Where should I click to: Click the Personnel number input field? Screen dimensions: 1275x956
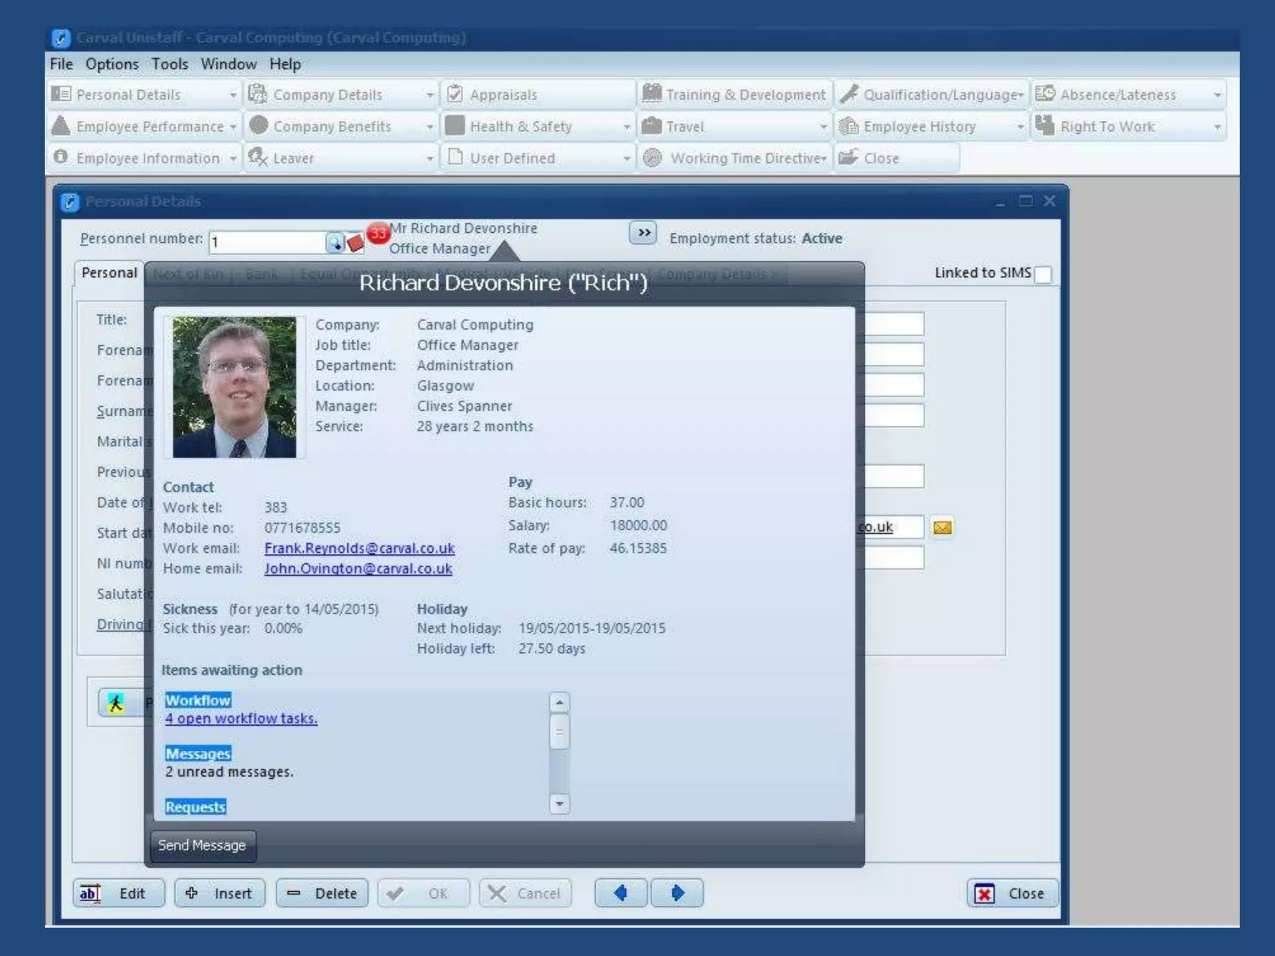click(268, 242)
